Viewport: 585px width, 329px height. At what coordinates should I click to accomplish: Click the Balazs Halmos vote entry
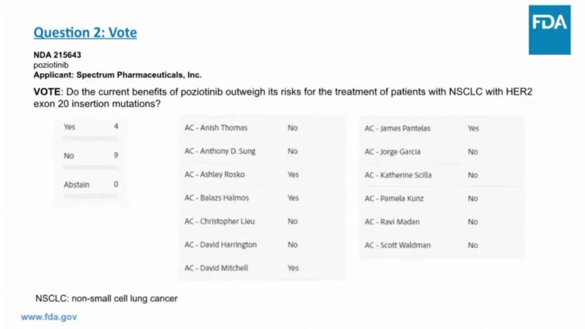pos(262,198)
